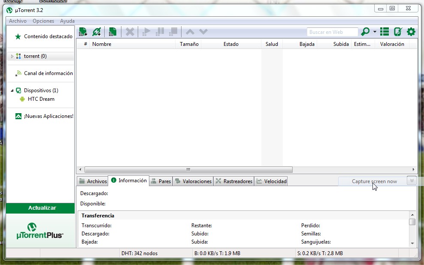Click Add Torrent from URL icon
Image resolution: width=424 pixels, height=265 pixels.
pos(97,32)
